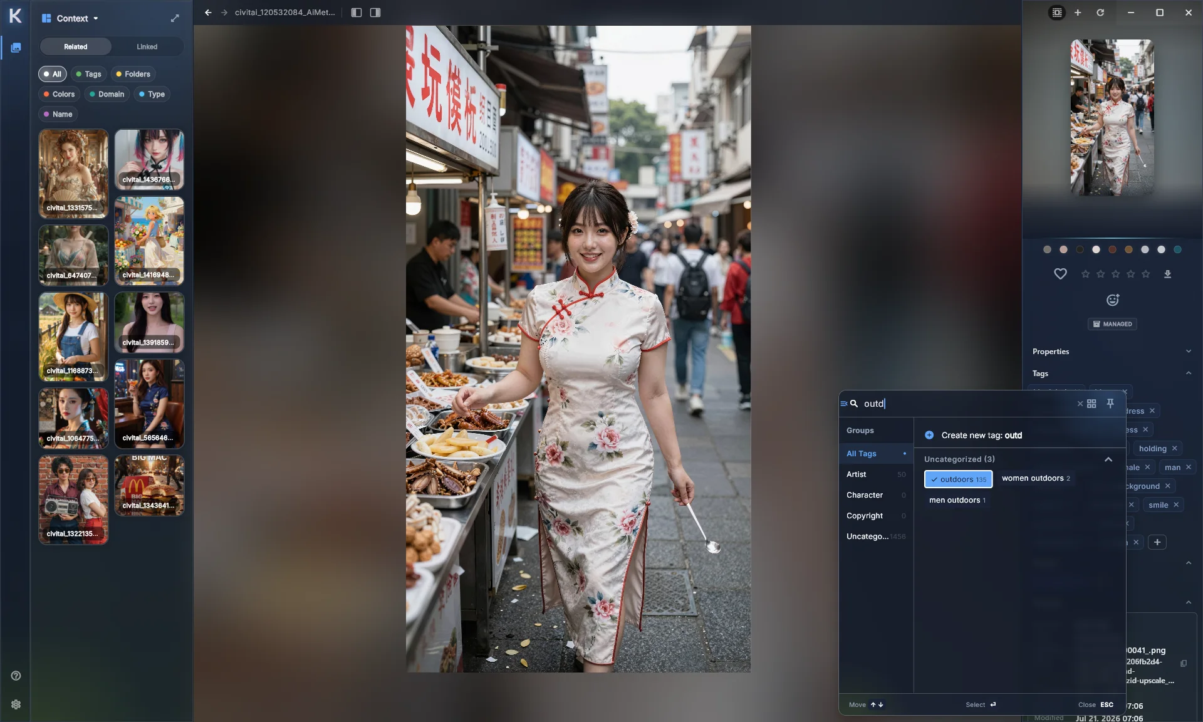The height and width of the screenshot is (722, 1203).
Task: Click the back arrow navigation icon
Action: point(208,13)
